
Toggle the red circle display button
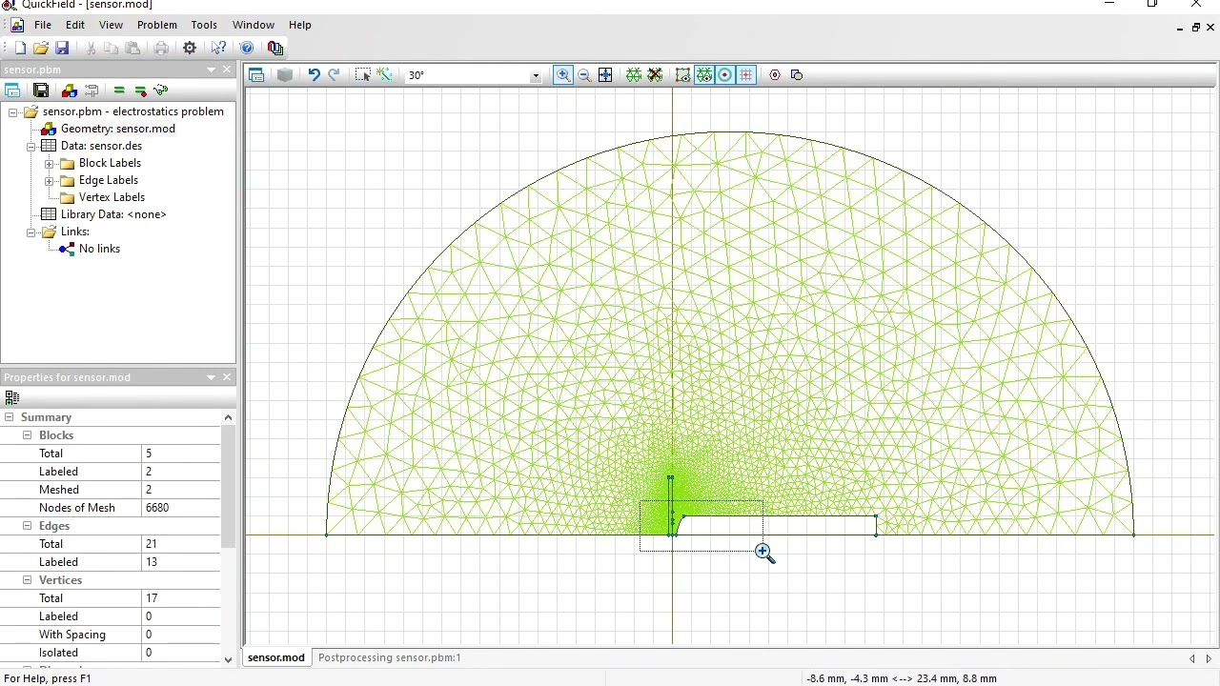coord(725,75)
